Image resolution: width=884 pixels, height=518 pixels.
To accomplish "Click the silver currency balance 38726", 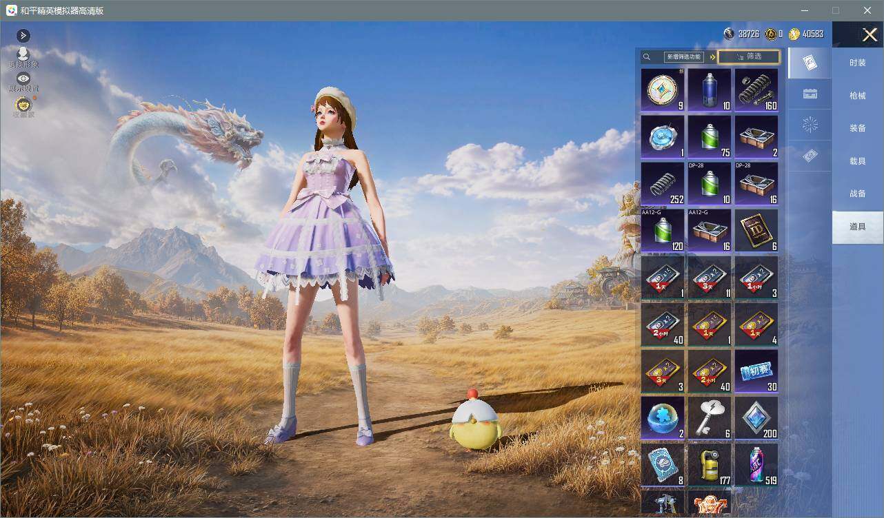I will tap(741, 34).
